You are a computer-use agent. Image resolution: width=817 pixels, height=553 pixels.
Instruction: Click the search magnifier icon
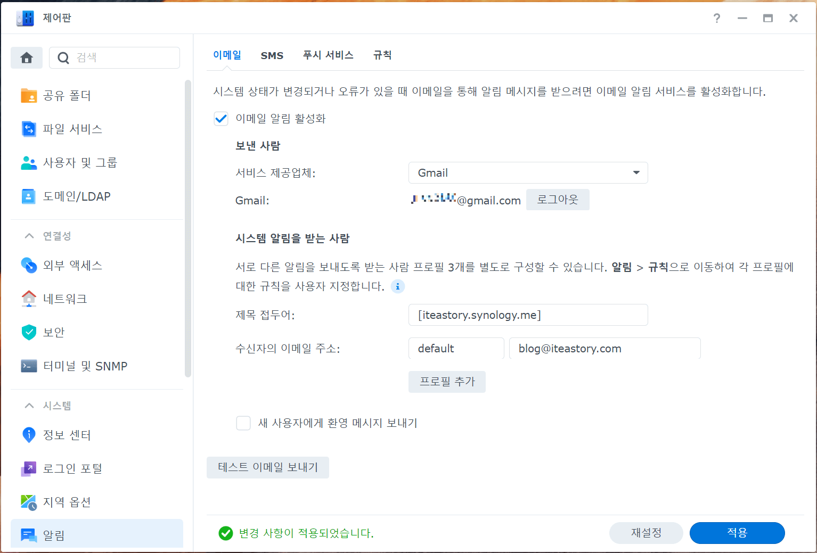(x=63, y=57)
